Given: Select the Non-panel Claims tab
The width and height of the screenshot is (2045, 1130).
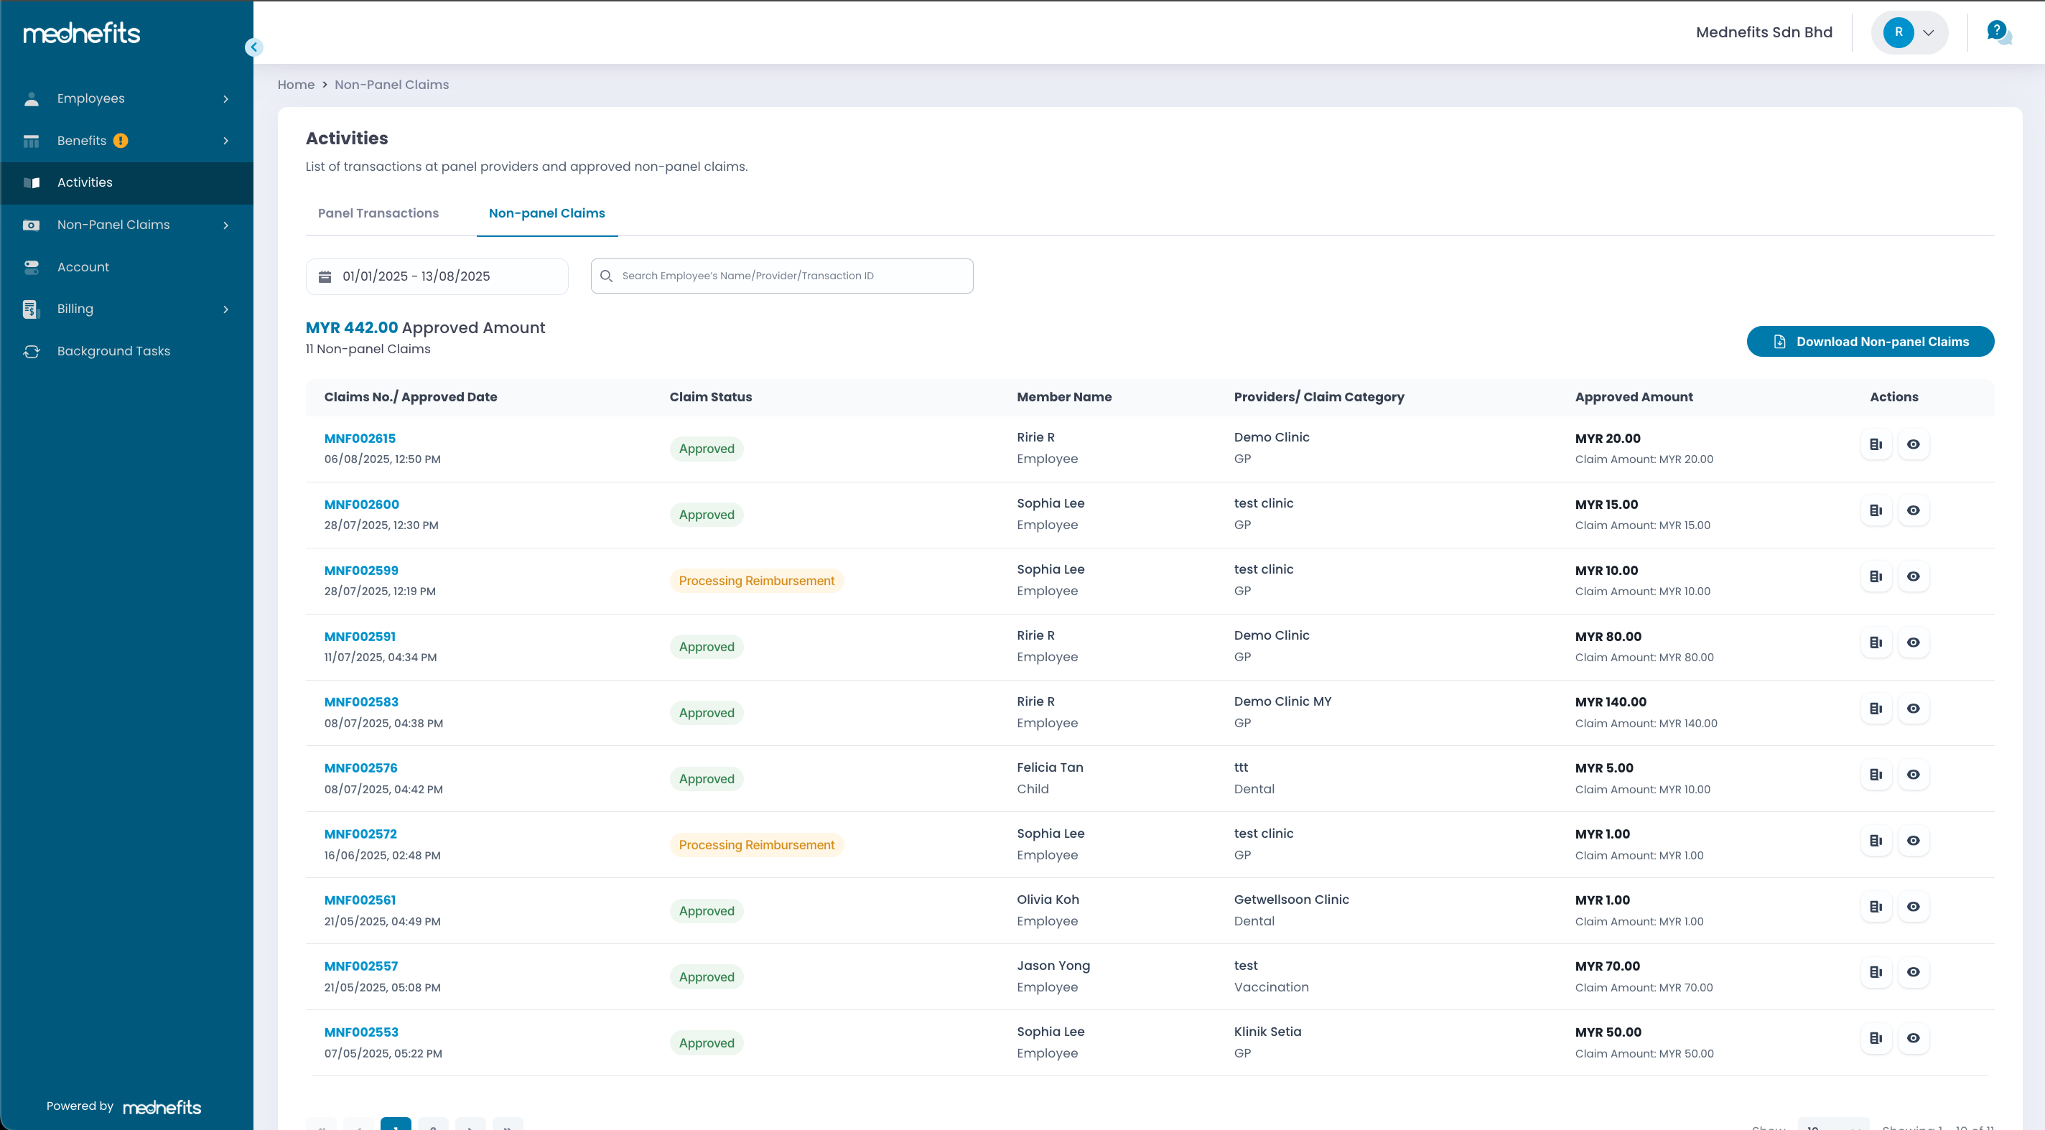Looking at the screenshot, I should click(546, 213).
